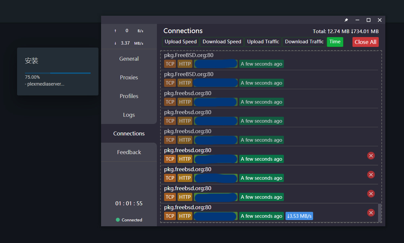404x243 pixels.
Task: Sort connections by Download Traffic
Action: click(x=304, y=42)
